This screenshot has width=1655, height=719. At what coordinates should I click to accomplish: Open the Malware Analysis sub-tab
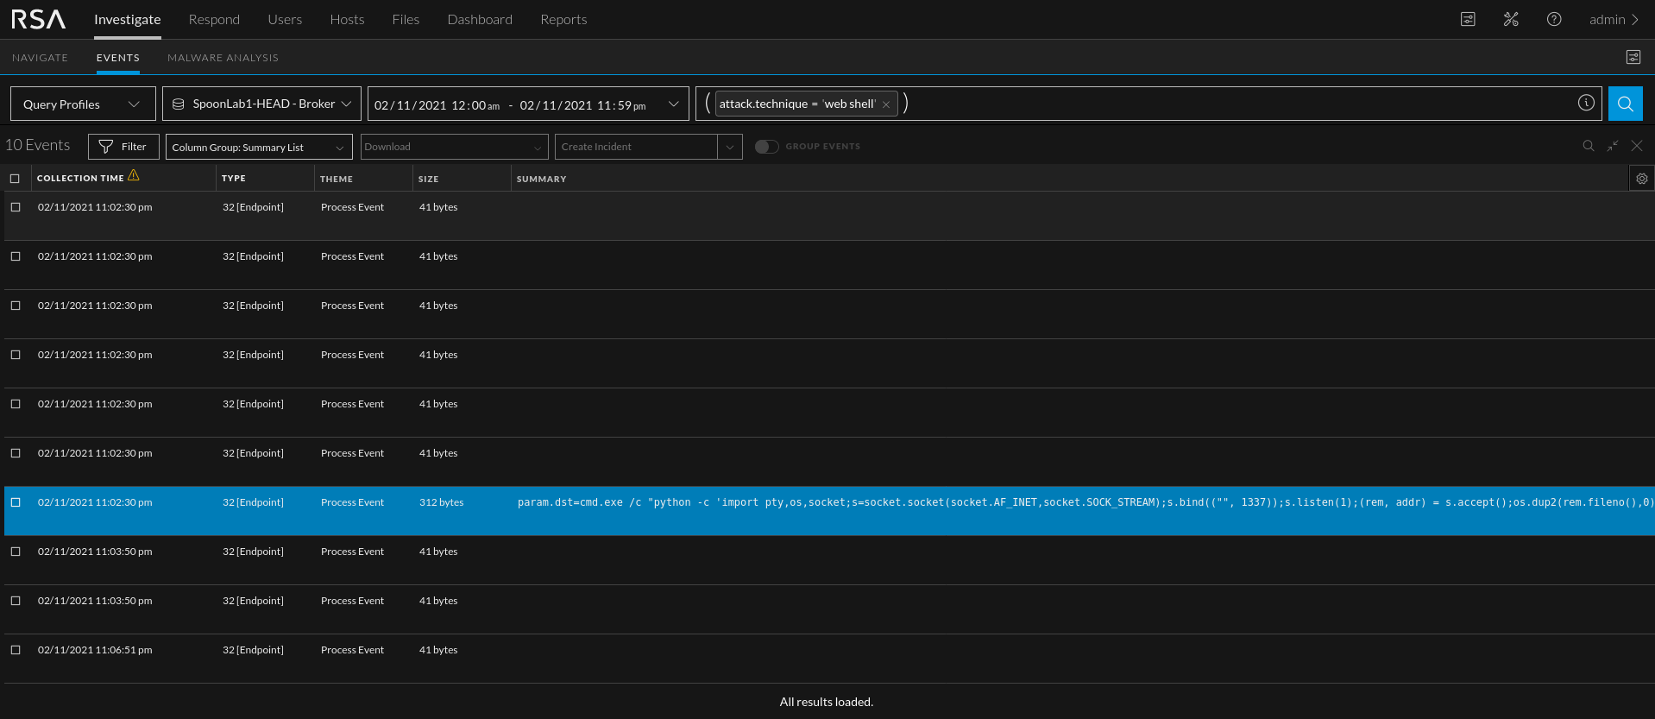point(223,58)
